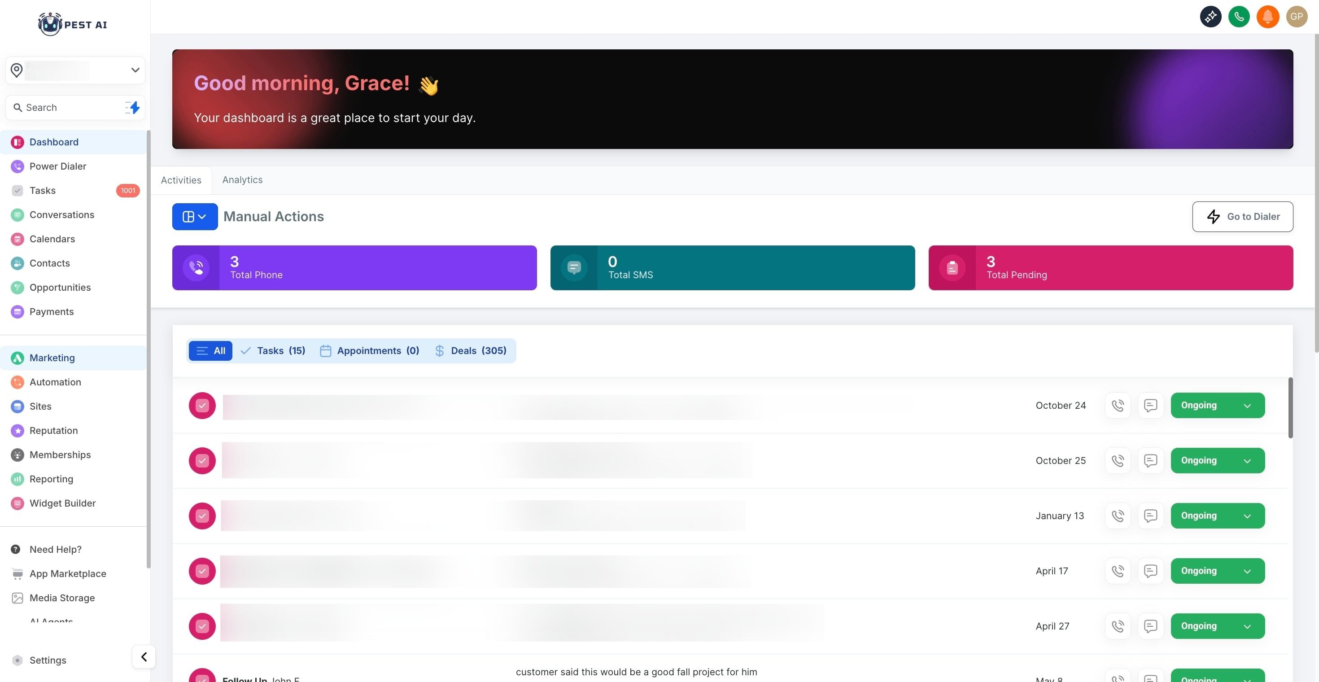The height and width of the screenshot is (682, 1319).
Task: Filter list by Deals (305)
Action: pyautogui.click(x=471, y=351)
